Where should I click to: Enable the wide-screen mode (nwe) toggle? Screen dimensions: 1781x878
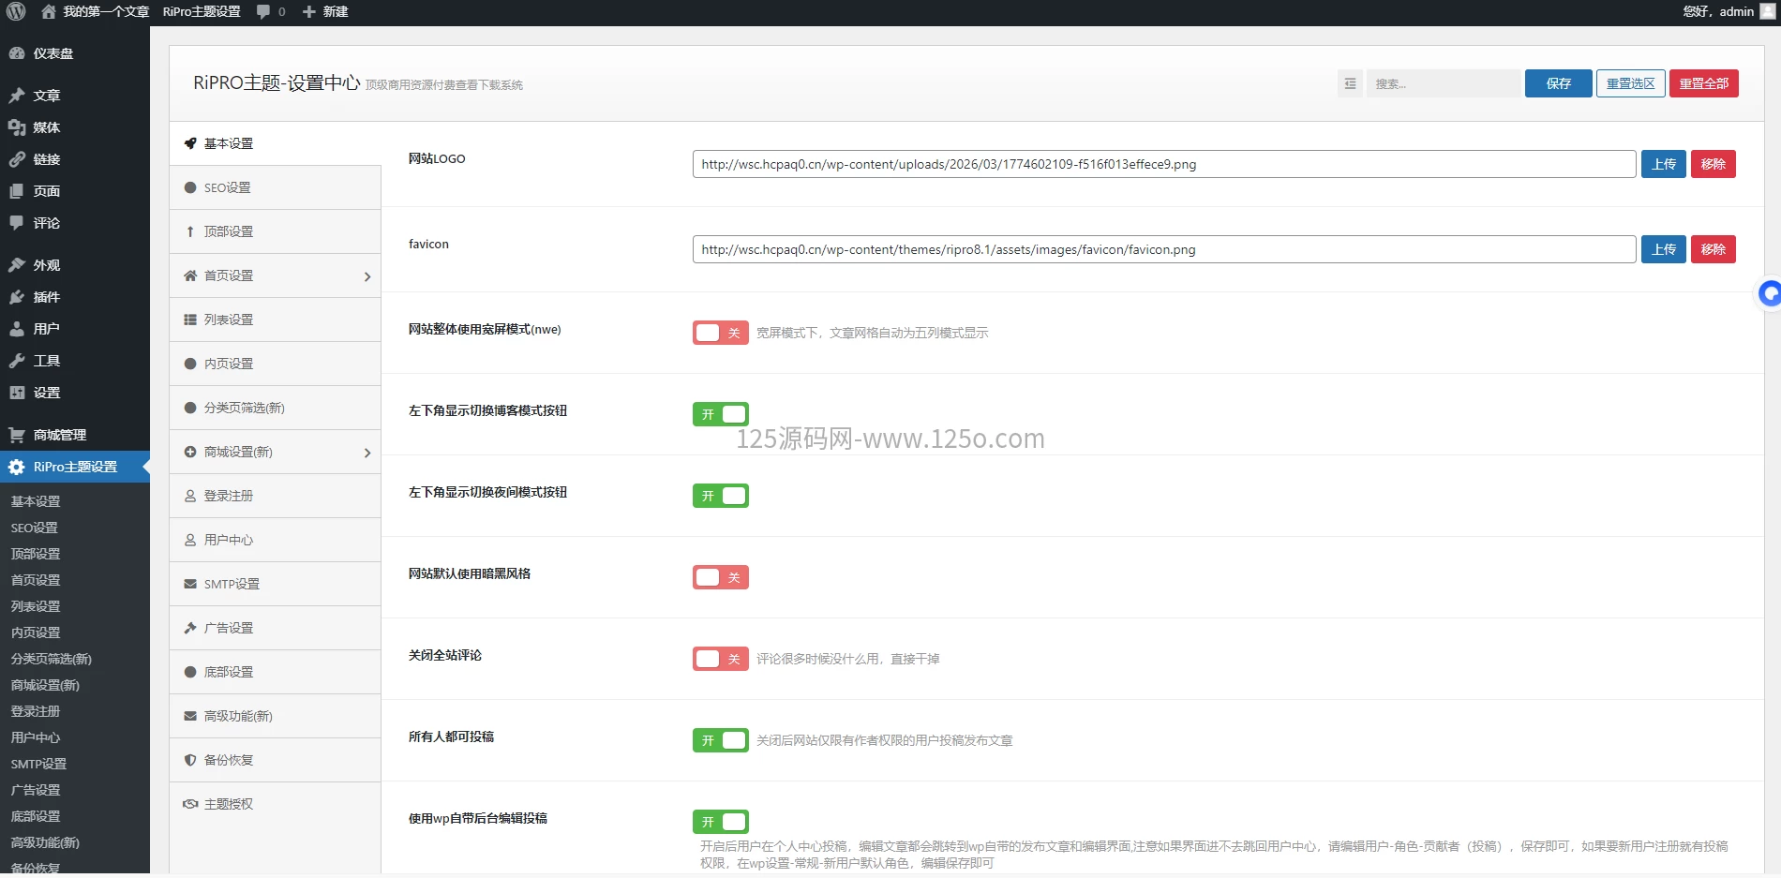(x=720, y=333)
